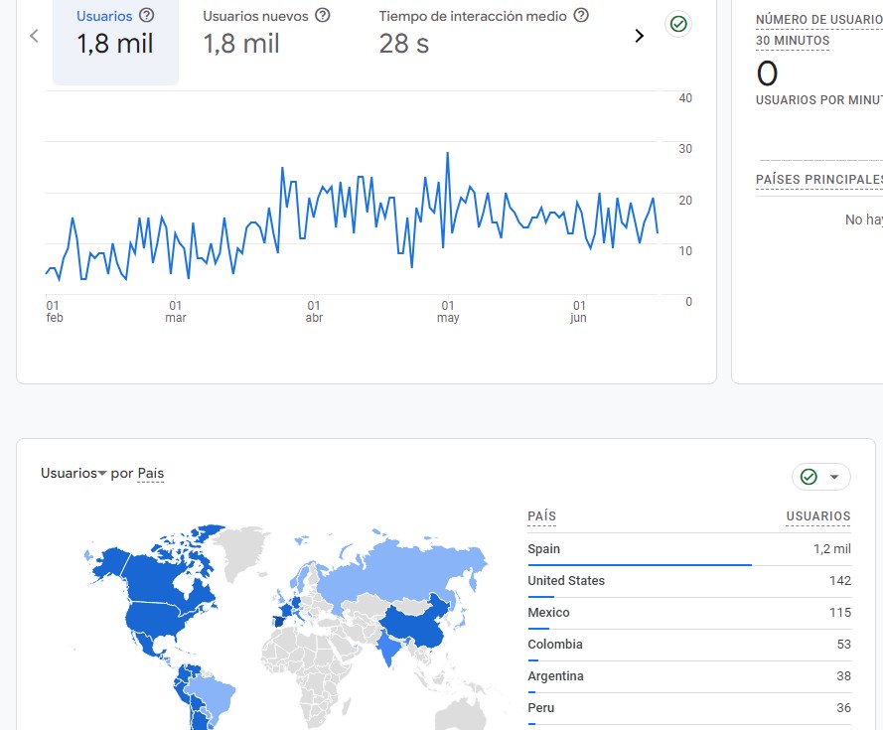The width and height of the screenshot is (883, 730).
Task: Click the 38 users value
Action: click(843, 676)
